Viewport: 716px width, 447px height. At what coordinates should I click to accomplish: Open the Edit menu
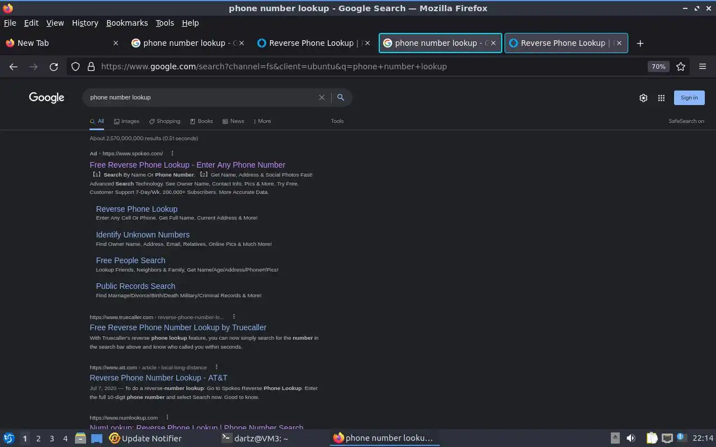tap(31, 23)
